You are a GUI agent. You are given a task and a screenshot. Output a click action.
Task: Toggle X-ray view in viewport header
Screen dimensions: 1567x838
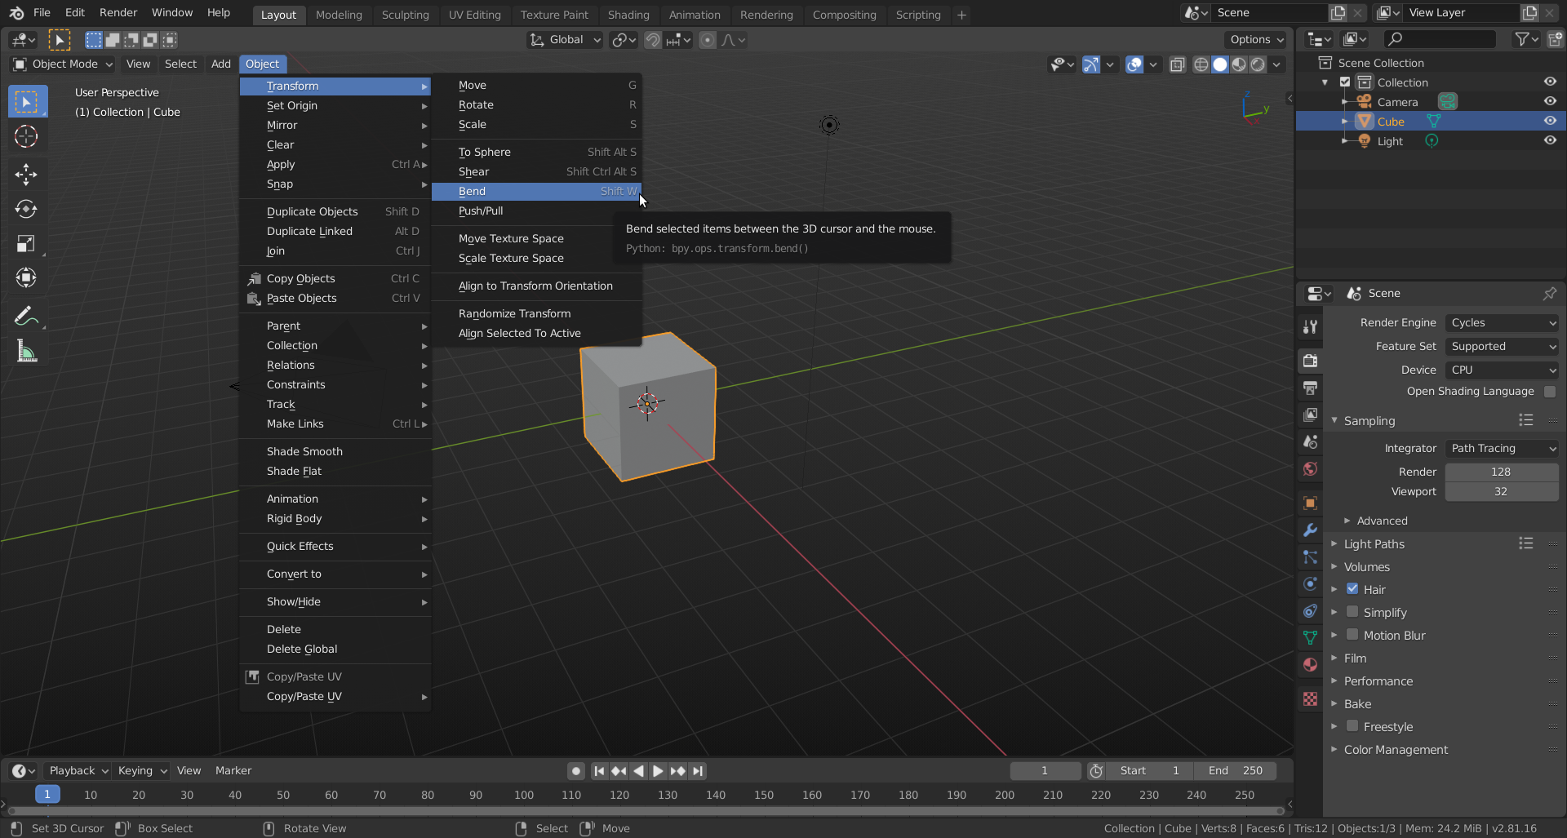point(1177,64)
